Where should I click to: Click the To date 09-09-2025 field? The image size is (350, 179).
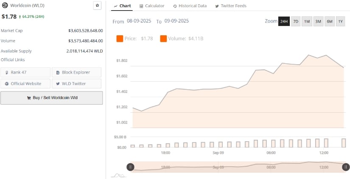pyautogui.click(x=176, y=21)
